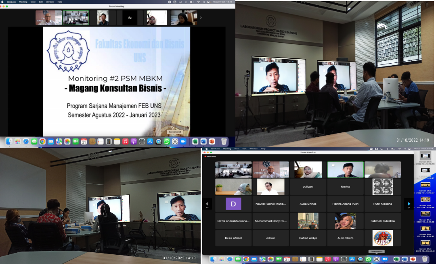
Task: Launch Excel from the upper-left screenshot's dock
Action: pos(195,142)
